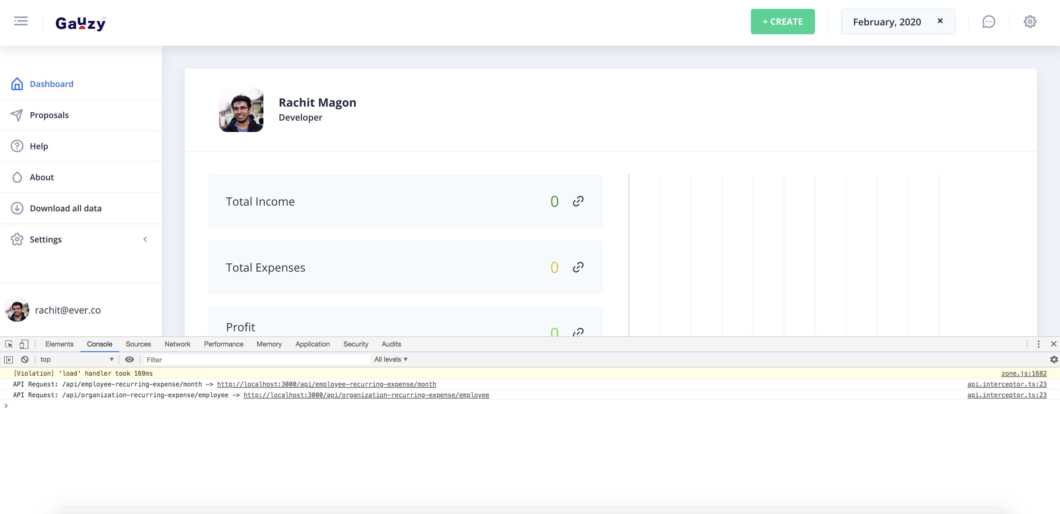Click the clear console icon
This screenshot has width=1060, height=514.
[x=25, y=359]
